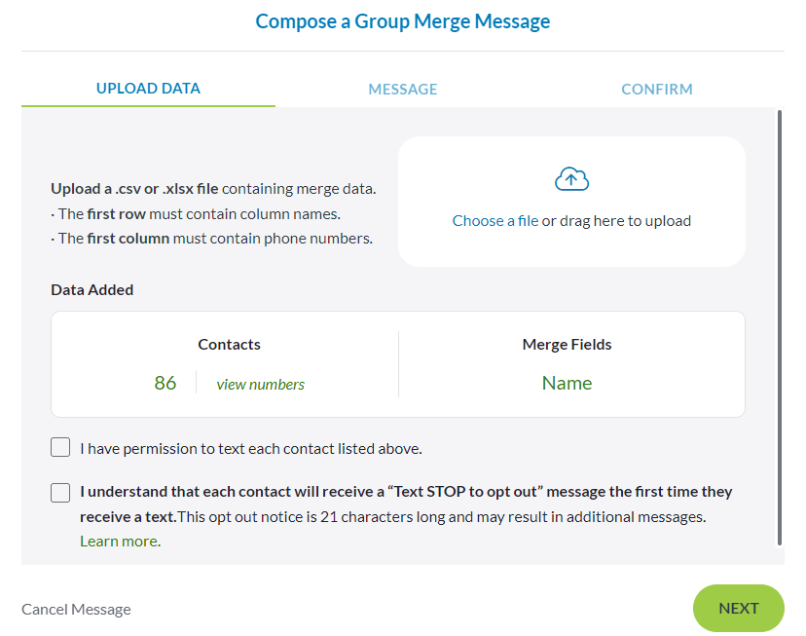The width and height of the screenshot is (806, 636).
Task: Switch to the UPLOAD DATA tab
Action: [x=148, y=89]
